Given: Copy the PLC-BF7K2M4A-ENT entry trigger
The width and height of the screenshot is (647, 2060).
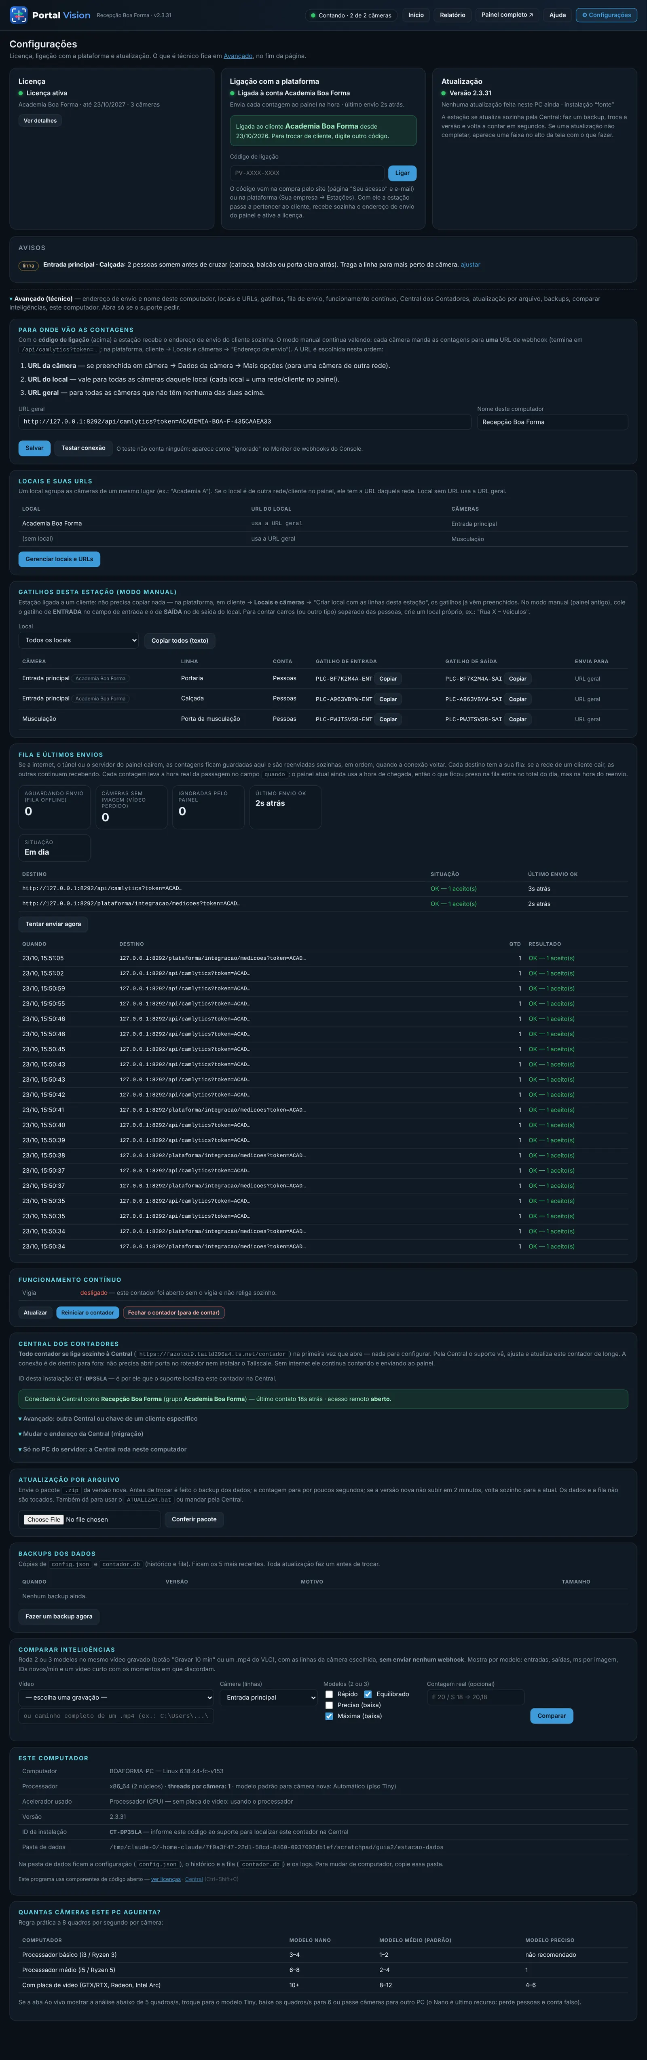Looking at the screenshot, I should tap(388, 678).
